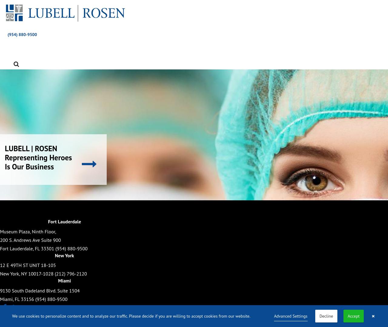
Task: Select the Fort Lauderdale office heading
Action: tap(64, 222)
